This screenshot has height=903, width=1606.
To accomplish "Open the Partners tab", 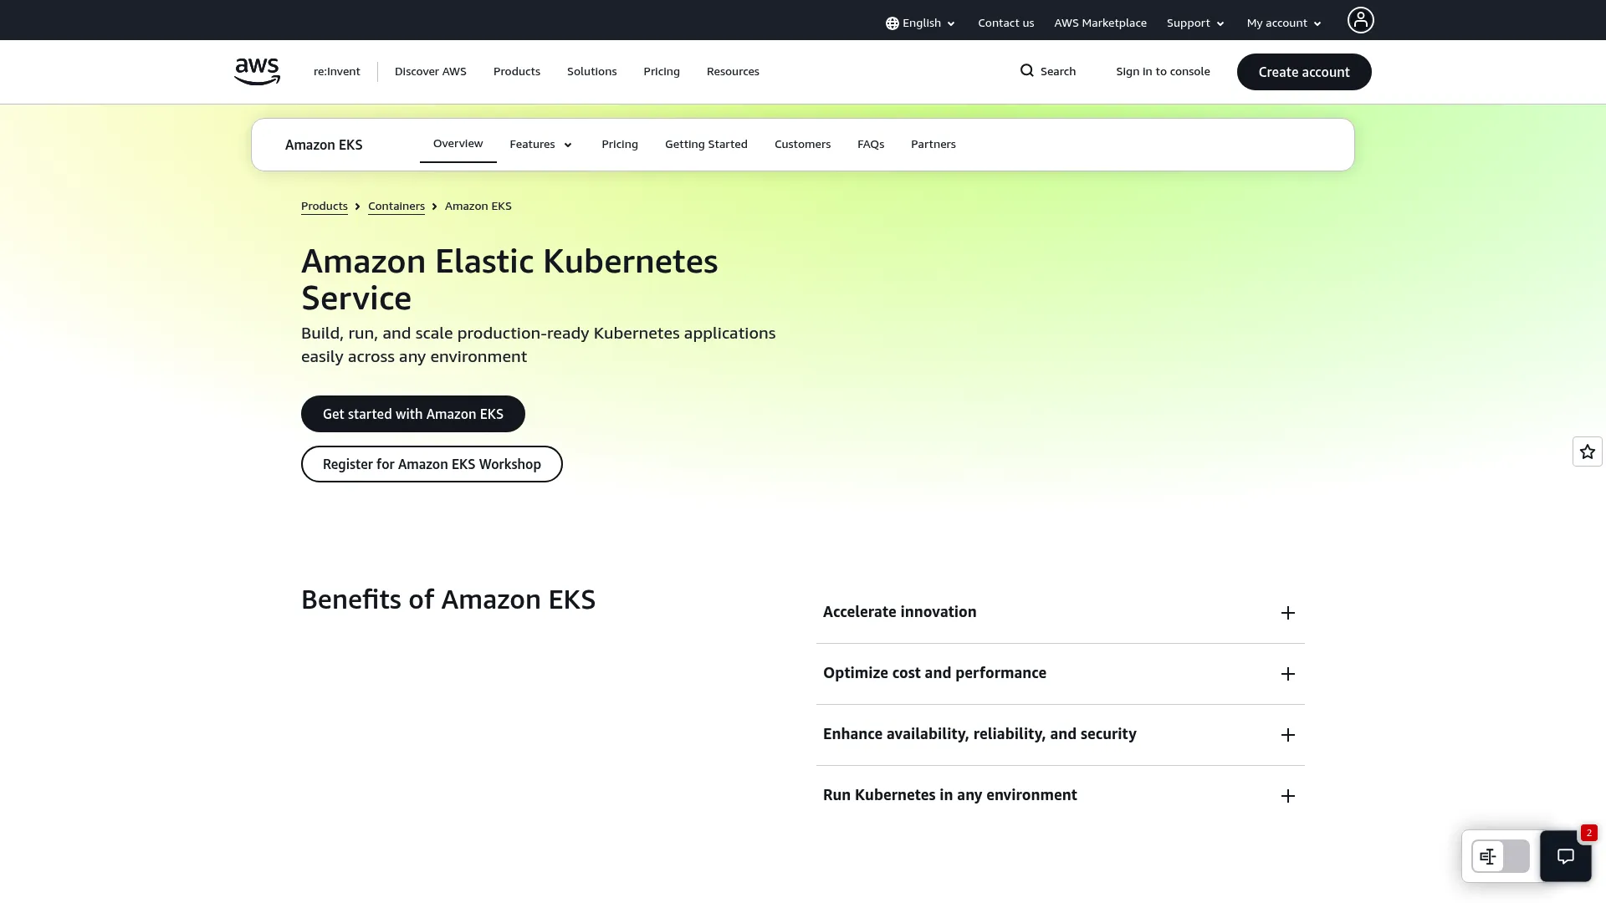I will pos(933,145).
